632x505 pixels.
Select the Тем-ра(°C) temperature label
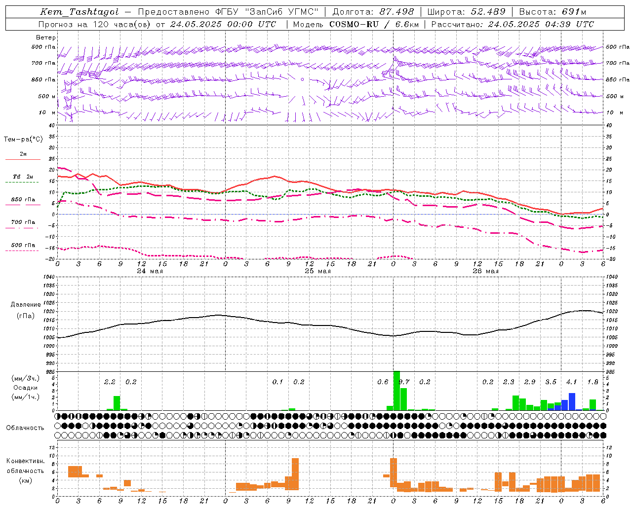(x=23, y=140)
